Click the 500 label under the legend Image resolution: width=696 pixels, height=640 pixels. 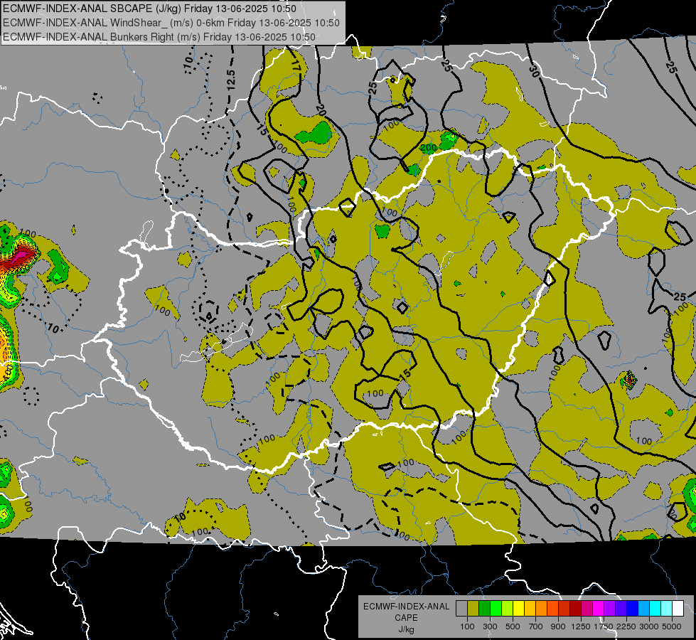(513, 626)
